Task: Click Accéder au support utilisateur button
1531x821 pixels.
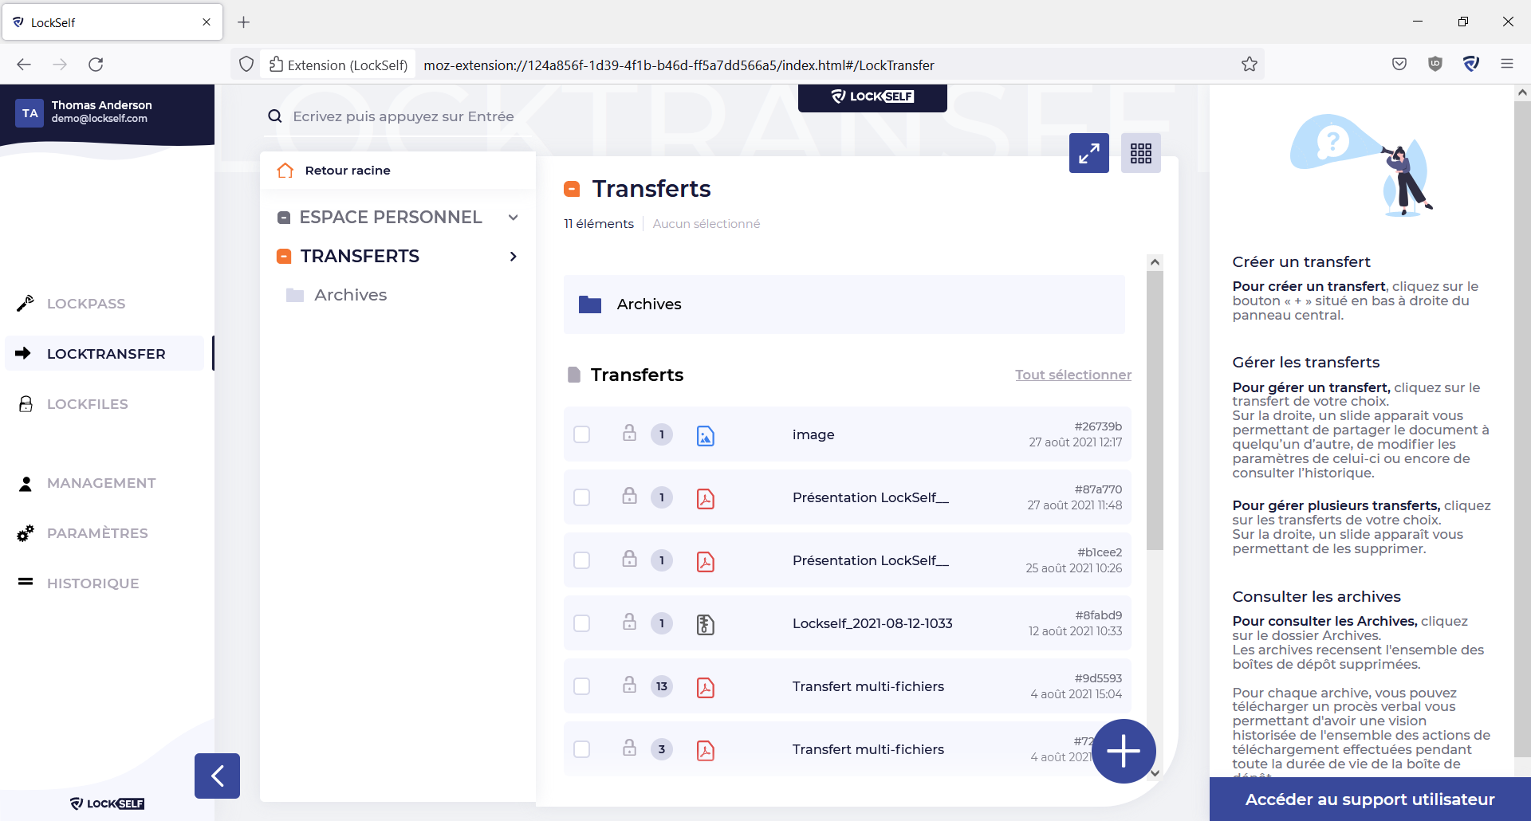Action: click(x=1370, y=799)
